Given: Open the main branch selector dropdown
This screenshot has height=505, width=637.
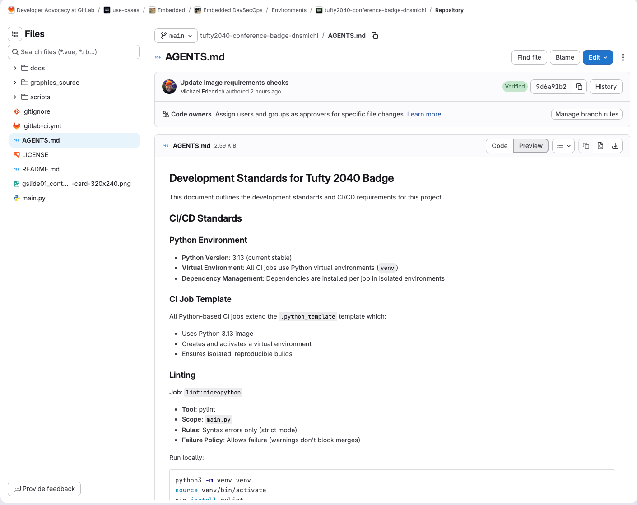Looking at the screenshot, I should pyautogui.click(x=176, y=36).
